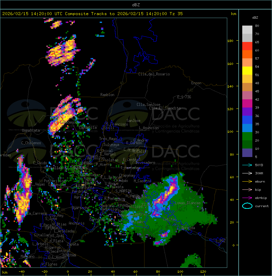
Task: Click the 'Encon' place label
Action: coord(196,83)
